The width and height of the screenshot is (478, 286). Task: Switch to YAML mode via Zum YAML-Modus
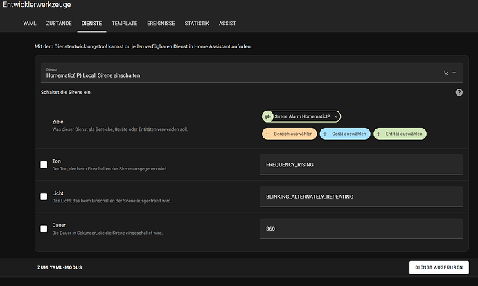coord(60,267)
